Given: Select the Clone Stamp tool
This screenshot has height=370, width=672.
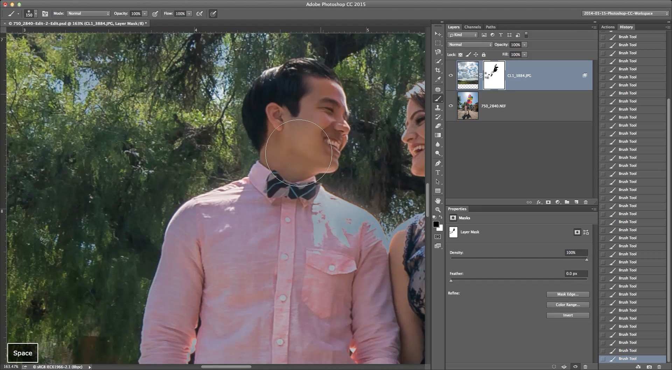Looking at the screenshot, I should [438, 108].
